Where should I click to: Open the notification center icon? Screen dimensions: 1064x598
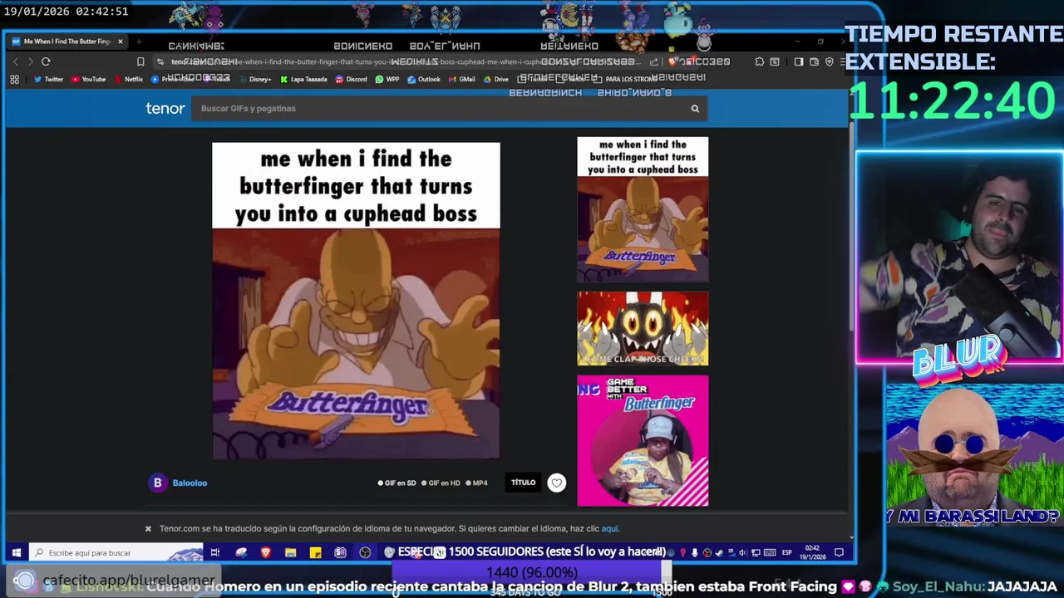(x=839, y=552)
